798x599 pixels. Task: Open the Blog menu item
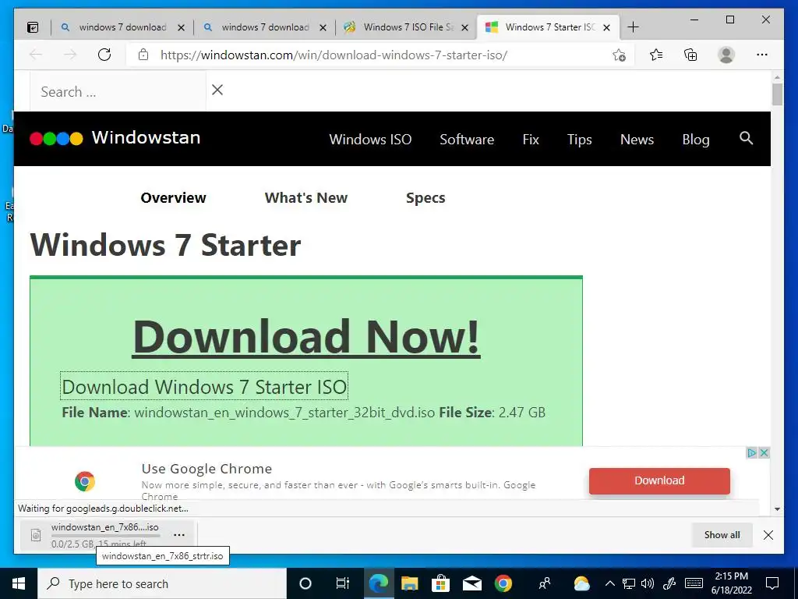696,140
